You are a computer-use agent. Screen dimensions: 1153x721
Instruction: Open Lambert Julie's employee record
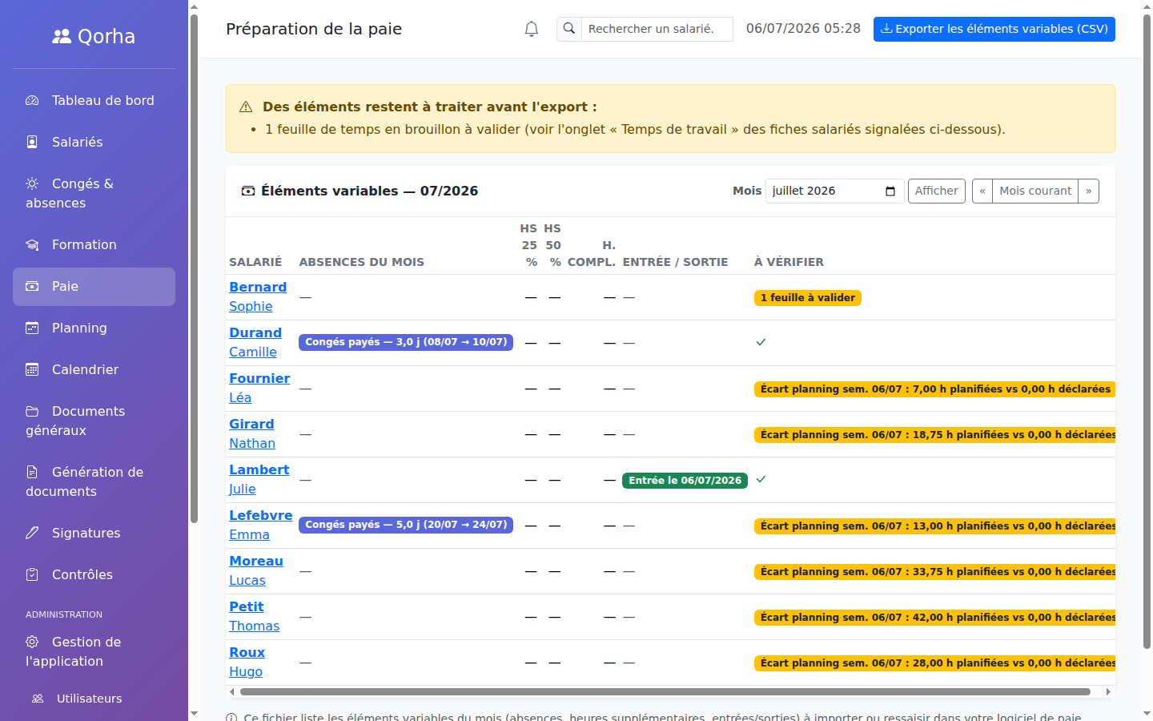click(259, 479)
